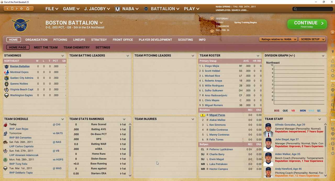The height and width of the screenshot is (181, 335).
Task: Open the MEET THE TEAM sub-tab
Action: [46, 47]
